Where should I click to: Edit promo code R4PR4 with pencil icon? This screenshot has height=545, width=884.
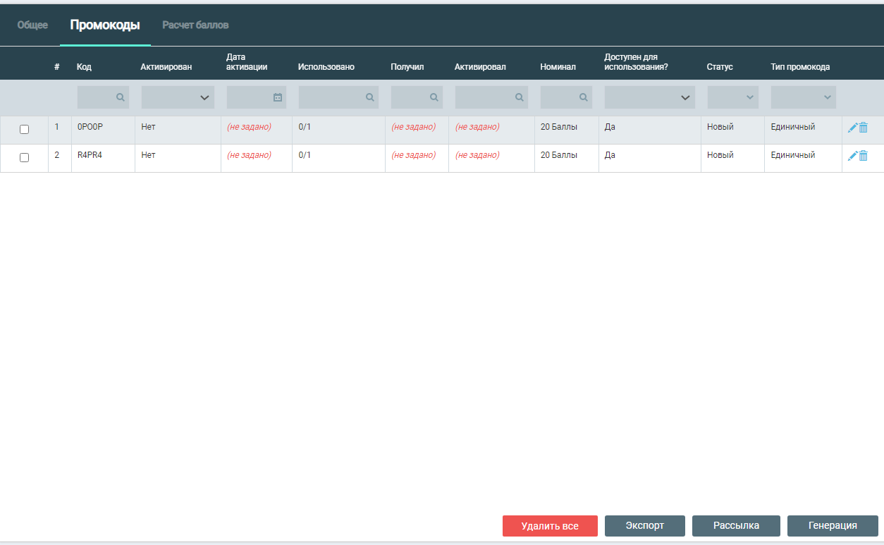coord(852,156)
